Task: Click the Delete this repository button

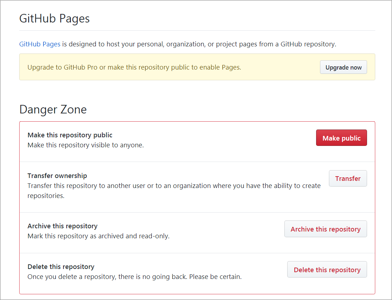Action: (327, 269)
